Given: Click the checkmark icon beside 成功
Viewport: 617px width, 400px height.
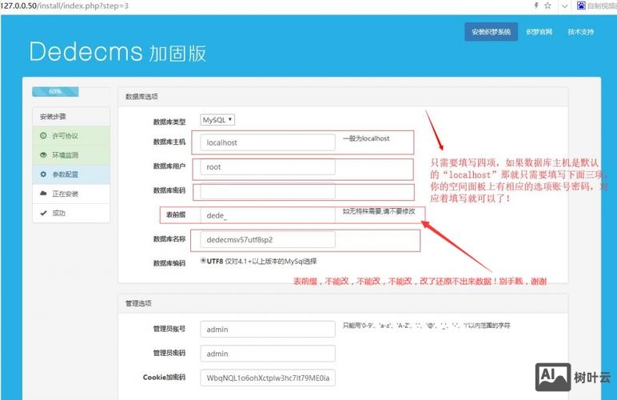Looking at the screenshot, I should pyautogui.click(x=43, y=213).
